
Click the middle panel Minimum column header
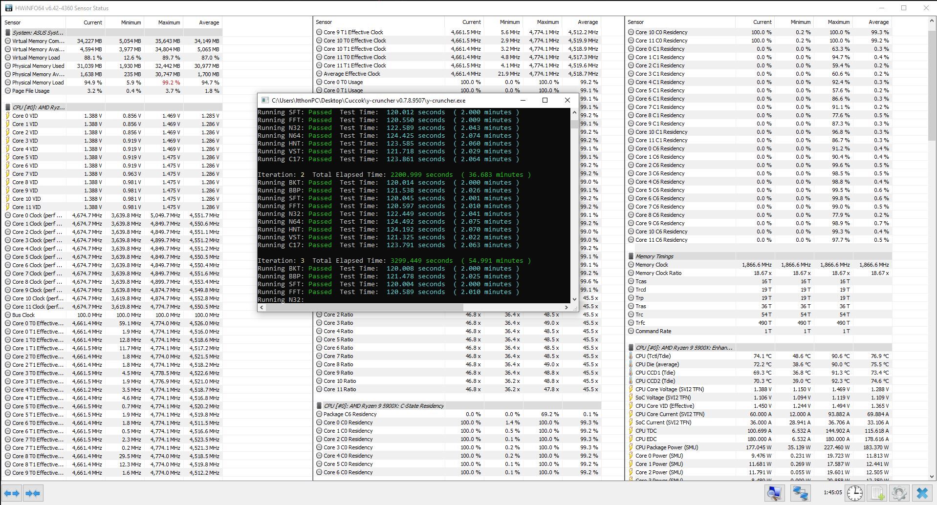(503, 22)
